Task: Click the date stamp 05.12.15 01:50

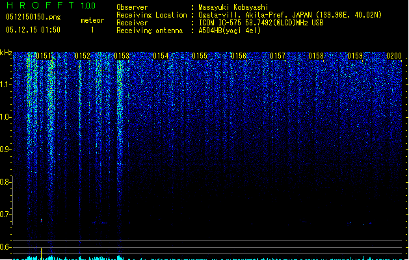Action: point(33,30)
